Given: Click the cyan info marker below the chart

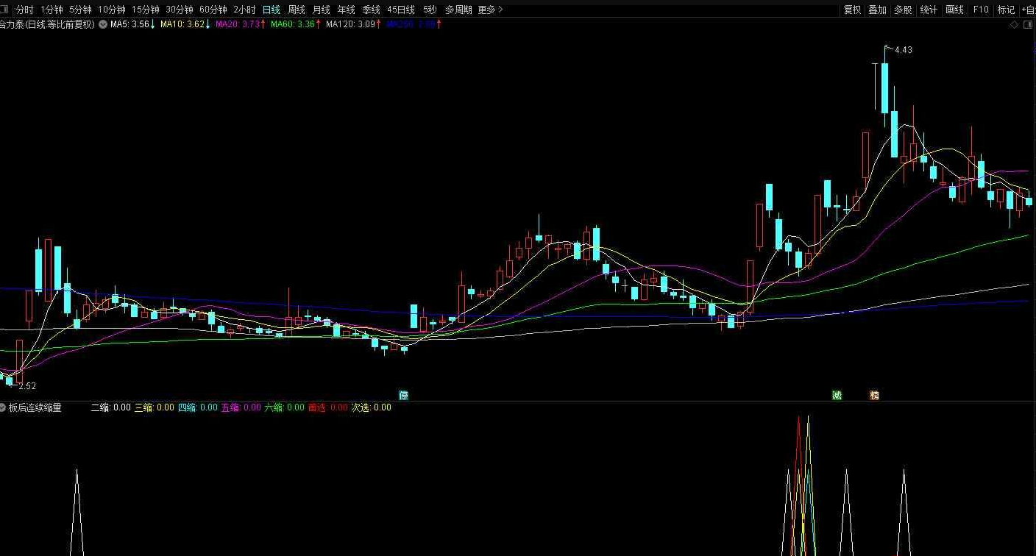Looking at the screenshot, I should tap(403, 395).
